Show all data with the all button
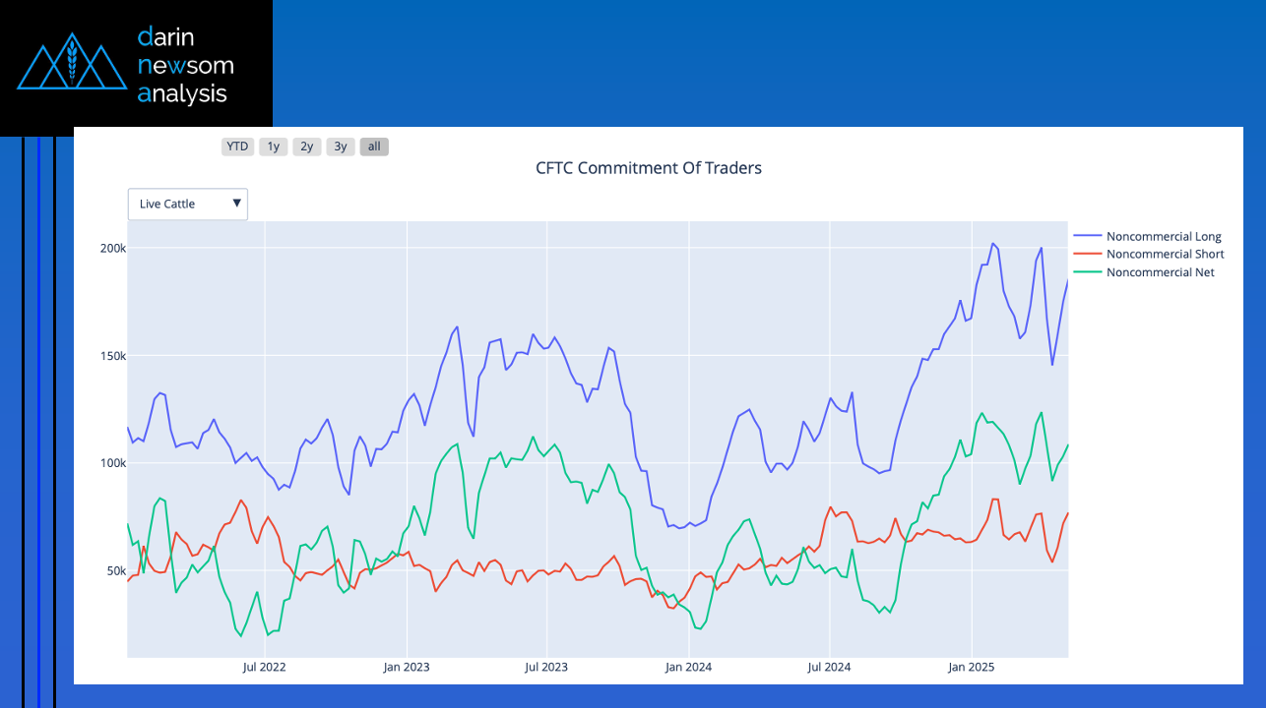The image size is (1266, 708). point(374,147)
